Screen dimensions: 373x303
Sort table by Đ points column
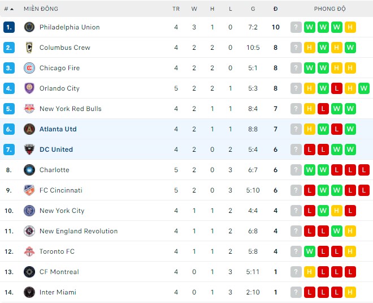(x=275, y=9)
